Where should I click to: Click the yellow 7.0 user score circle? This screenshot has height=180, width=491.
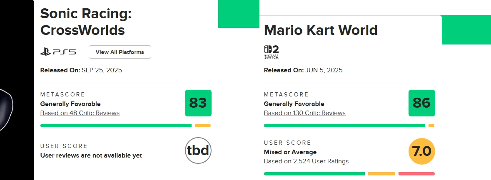coord(422,151)
